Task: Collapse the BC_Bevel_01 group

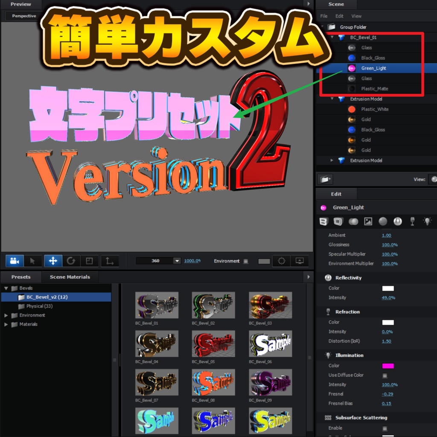Action: tap(332, 37)
